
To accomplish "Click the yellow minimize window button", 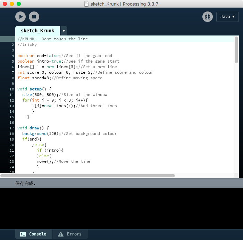I will point(12,4).
